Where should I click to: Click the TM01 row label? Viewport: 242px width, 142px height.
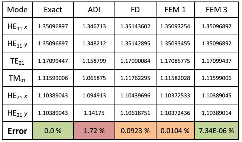click(17, 78)
